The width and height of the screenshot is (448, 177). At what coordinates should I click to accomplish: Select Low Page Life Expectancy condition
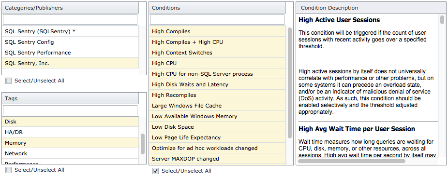point(217,137)
